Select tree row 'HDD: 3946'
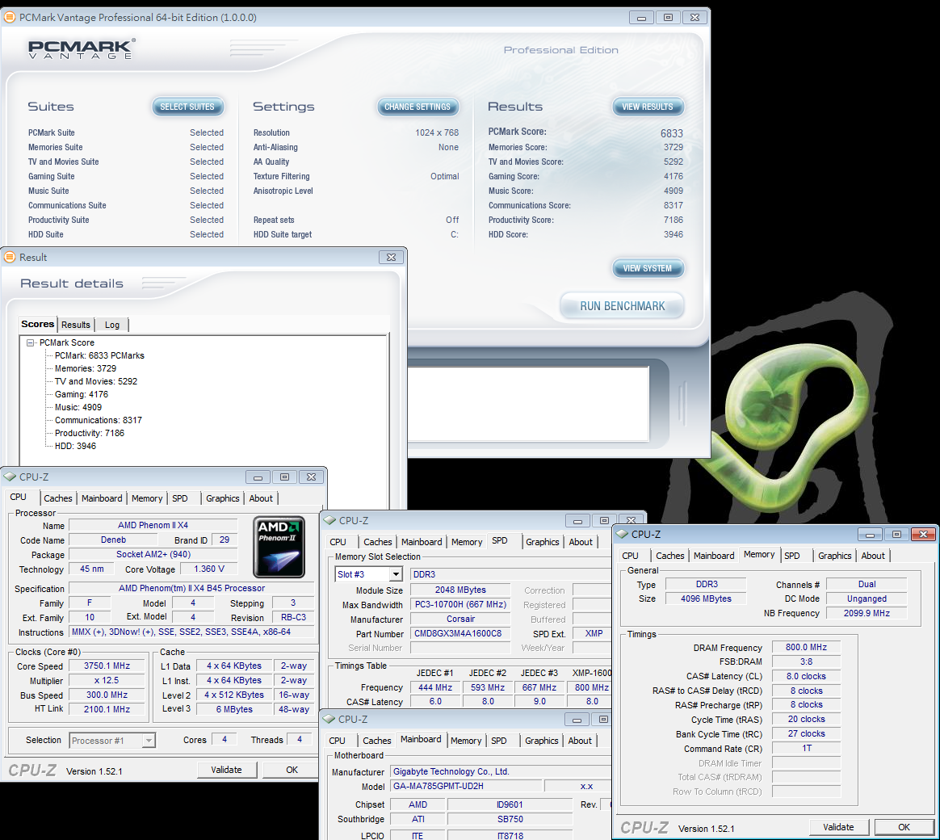This screenshot has height=840, width=940. 76,446
